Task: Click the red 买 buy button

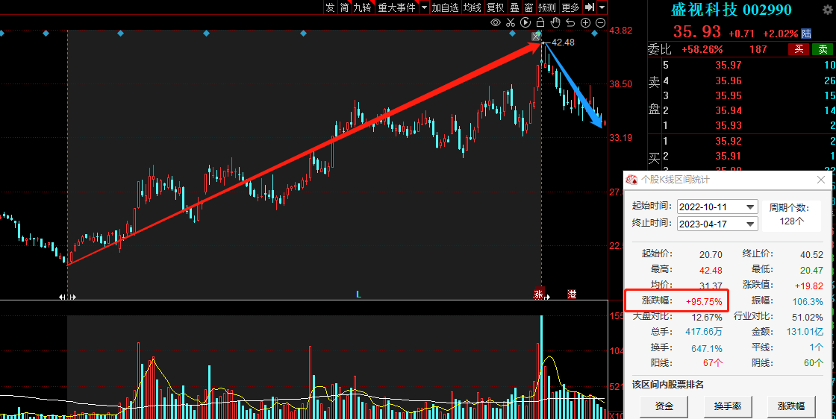Action: [799, 49]
